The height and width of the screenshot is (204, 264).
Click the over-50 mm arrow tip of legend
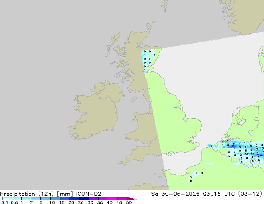132,199
